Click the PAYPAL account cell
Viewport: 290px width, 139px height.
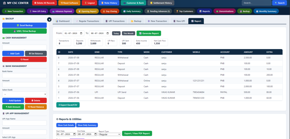click(224, 92)
